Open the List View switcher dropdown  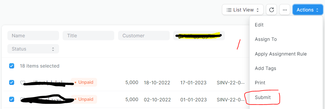[x=243, y=10]
